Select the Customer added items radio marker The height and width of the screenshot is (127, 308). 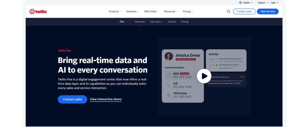[x=217, y=59]
